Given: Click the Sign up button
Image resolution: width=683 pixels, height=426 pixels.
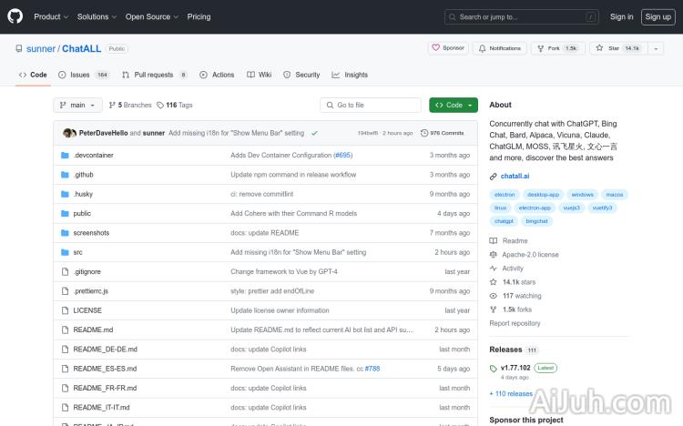Looking at the screenshot, I should click(x=657, y=16).
